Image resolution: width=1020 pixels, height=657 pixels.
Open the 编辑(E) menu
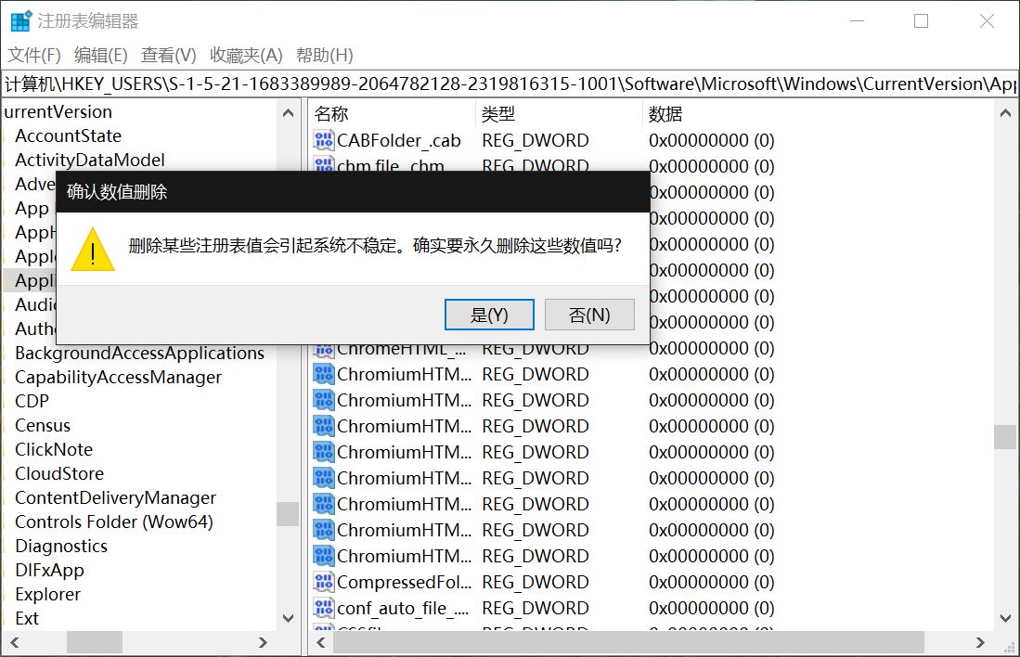pos(101,56)
